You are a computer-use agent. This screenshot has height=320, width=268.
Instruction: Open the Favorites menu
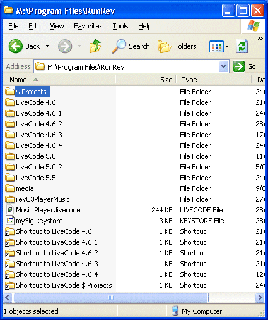pyautogui.click(x=88, y=26)
